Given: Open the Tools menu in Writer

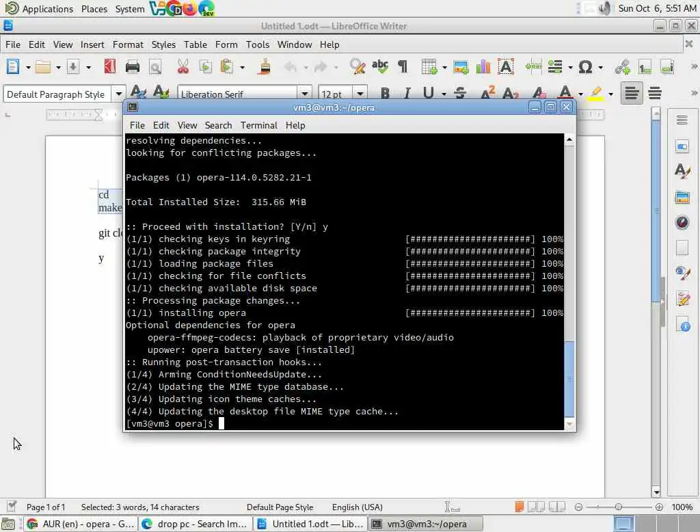Looking at the screenshot, I should 258,44.
